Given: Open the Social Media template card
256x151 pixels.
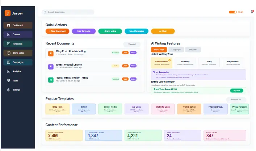Looking at the screenshot, I should point(110,109).
